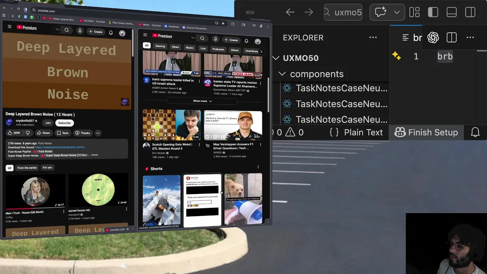Open the Play Chess Online bookmark
Viewport: 487px width, 274px height.
click(x=121, y=23)
